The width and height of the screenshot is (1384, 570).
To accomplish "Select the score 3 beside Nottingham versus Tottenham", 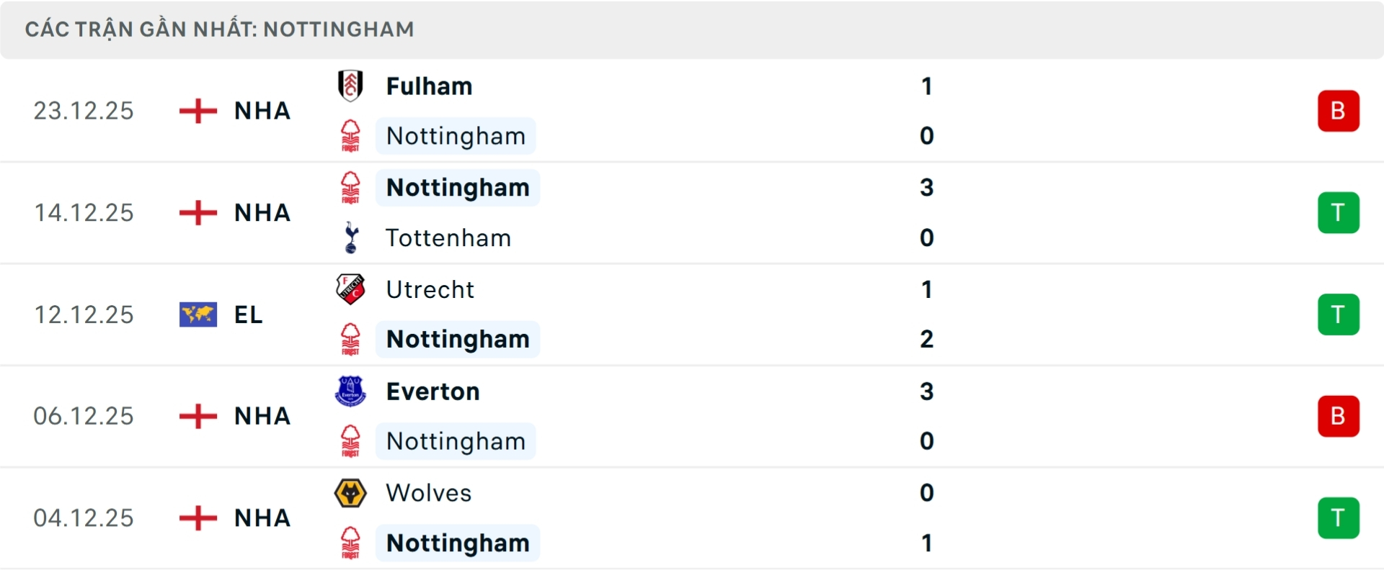I will point(927,188).
